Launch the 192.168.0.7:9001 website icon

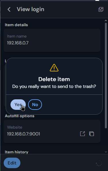pos(82,134)
